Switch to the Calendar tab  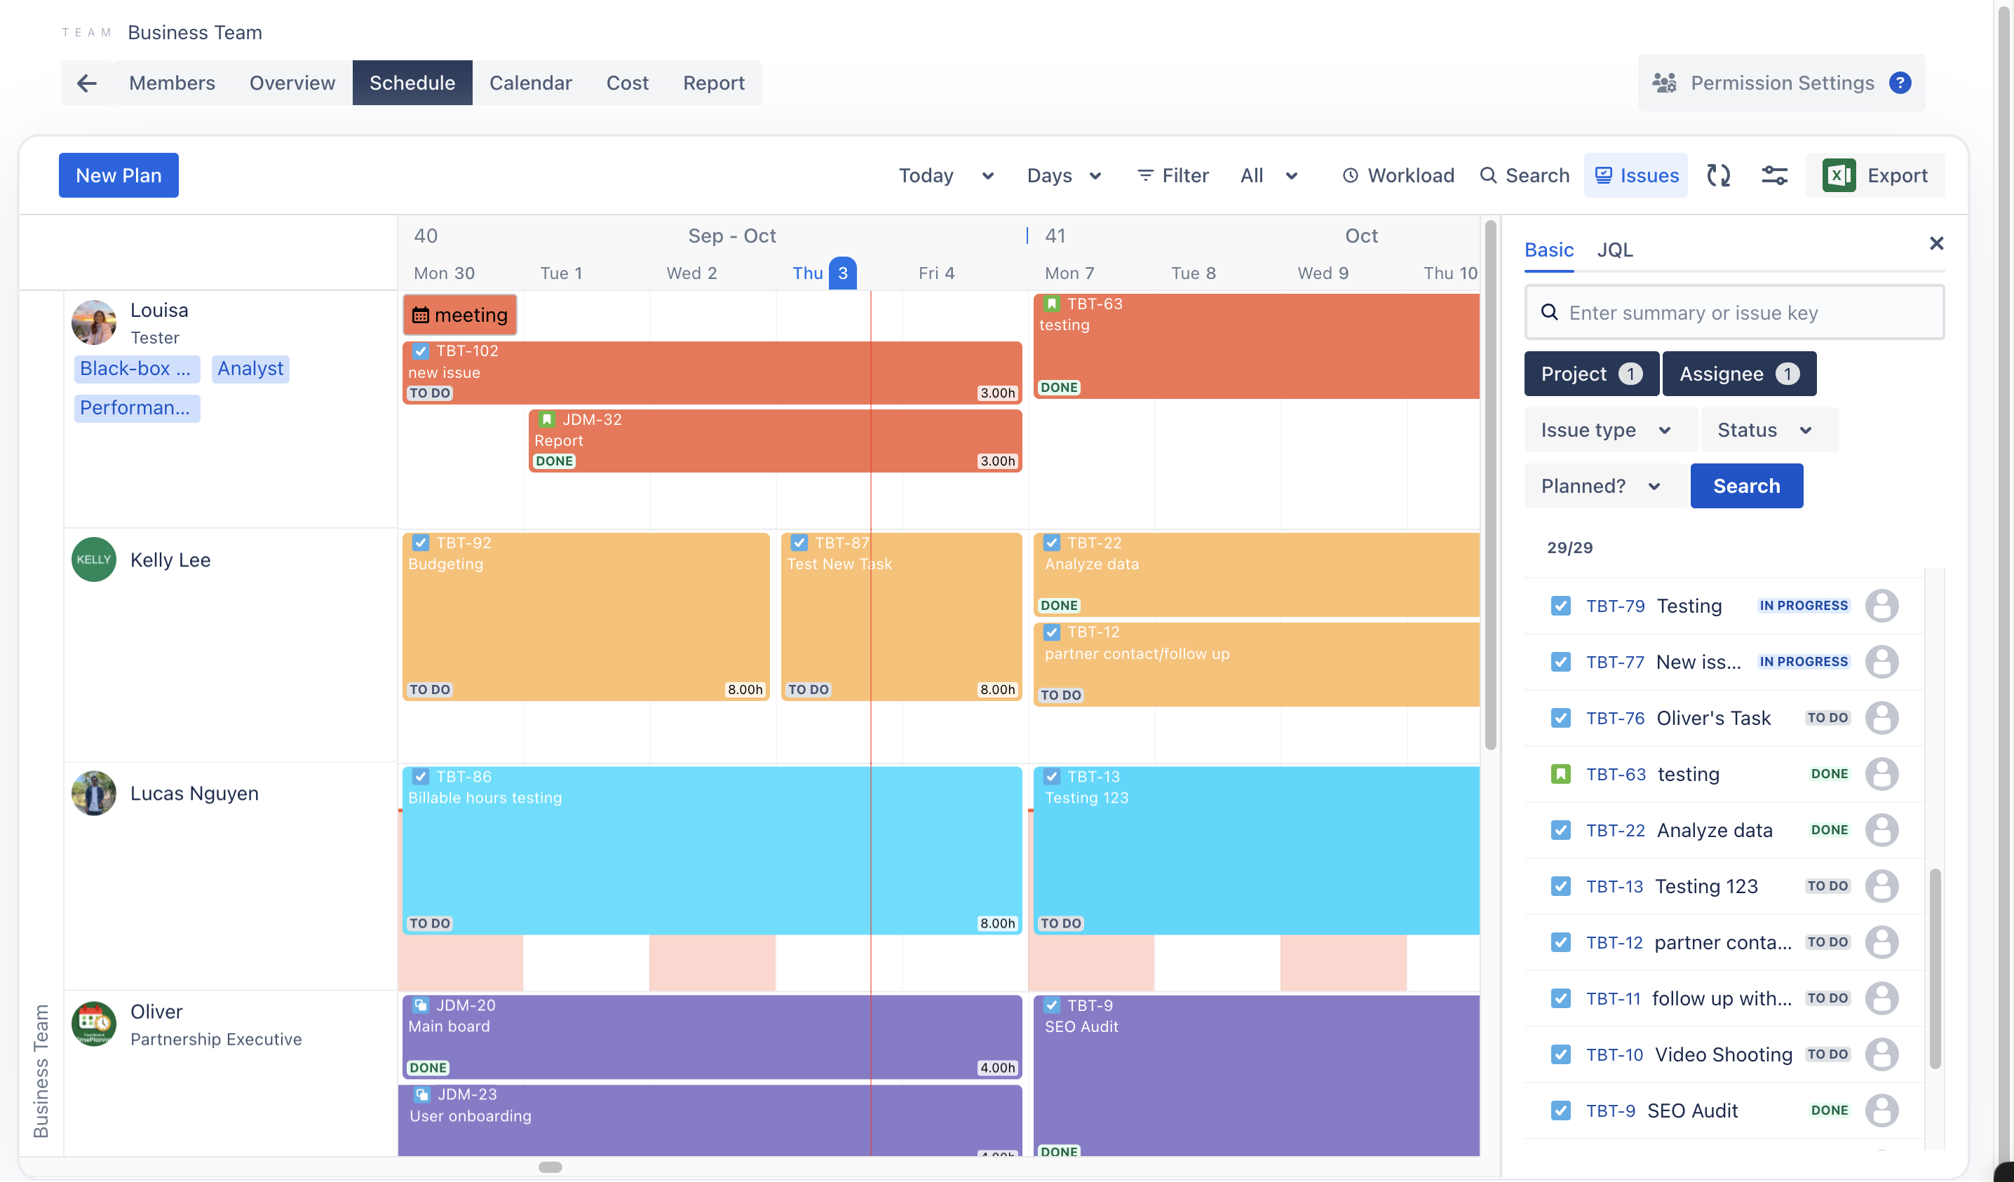pyautogui.click(x=530, y=82)
